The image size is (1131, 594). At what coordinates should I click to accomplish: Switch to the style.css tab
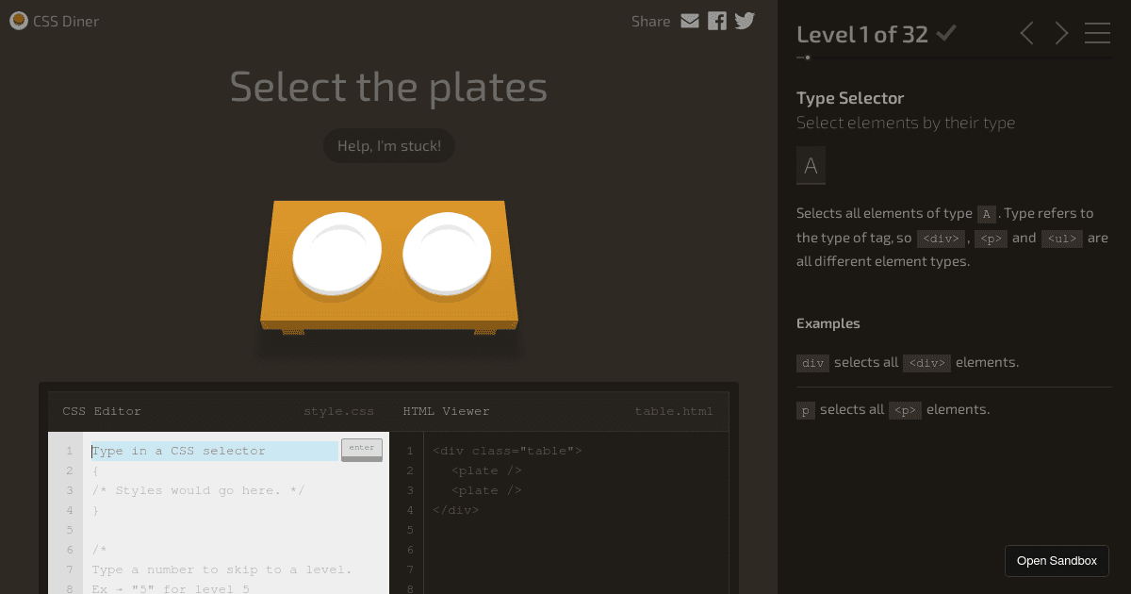click(x=338, y=411)
